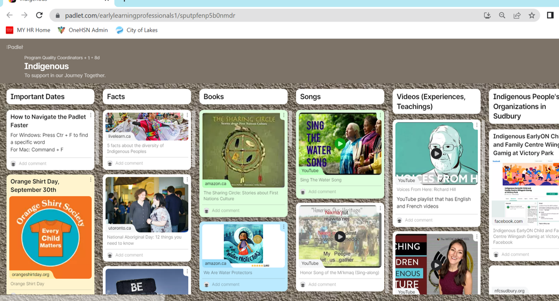Open three-dot menu on How to Navigate post

pos(91,115)
